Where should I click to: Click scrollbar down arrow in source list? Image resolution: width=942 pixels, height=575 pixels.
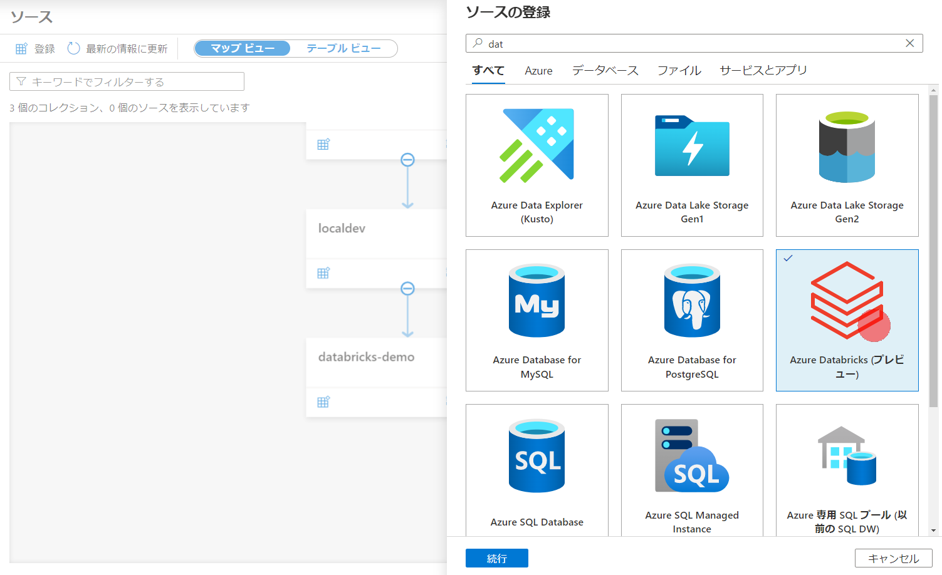[x=933, y=531]
